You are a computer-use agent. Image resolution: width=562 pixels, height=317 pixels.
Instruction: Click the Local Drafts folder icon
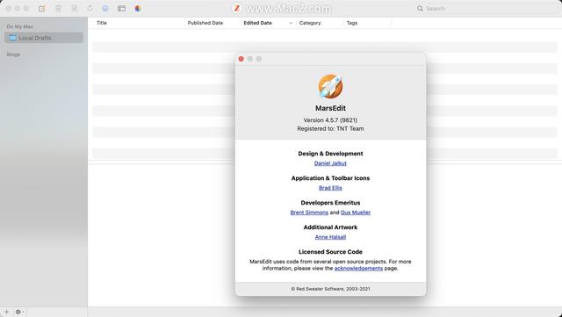13,38
